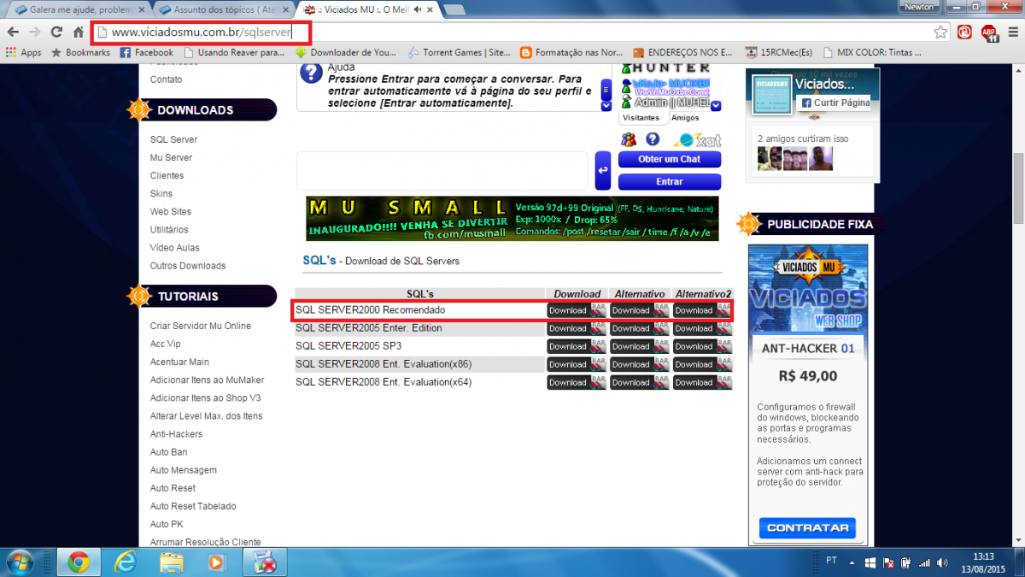Open the Contato sidebar link
This screenshot has width=1025, height=577.
[x=166, y=79]
